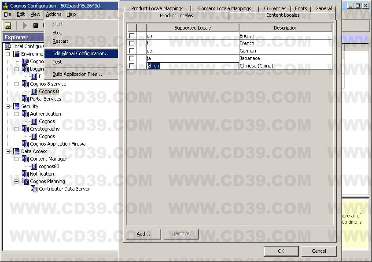Click the Contributor Data Server icon
The width and height of the screenshot is (372, 262).
[34, 189]
